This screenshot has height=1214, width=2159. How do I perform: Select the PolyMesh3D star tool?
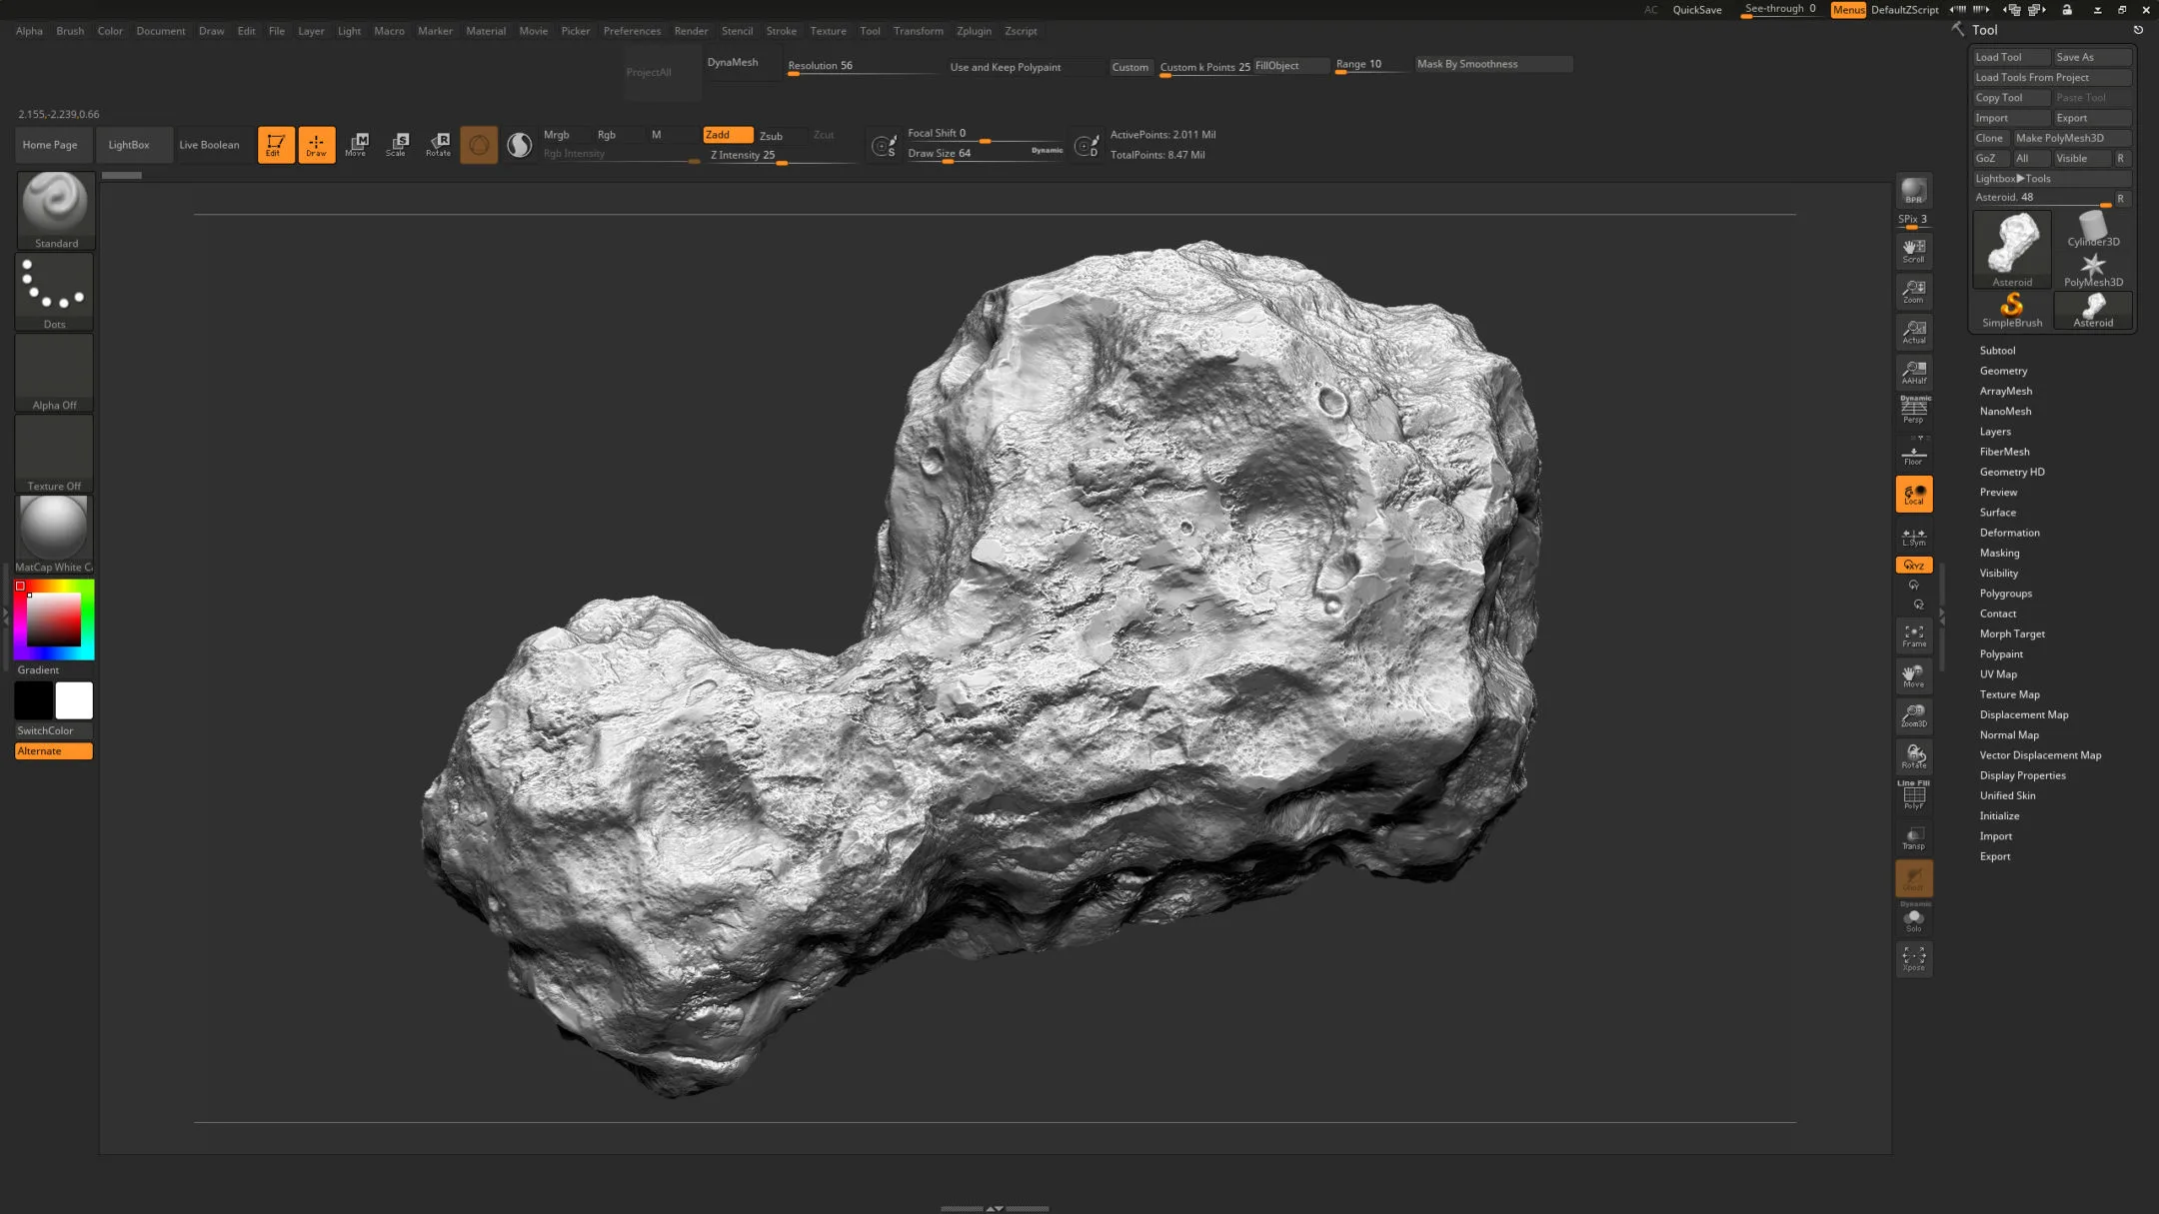(x=2093, y=270)
